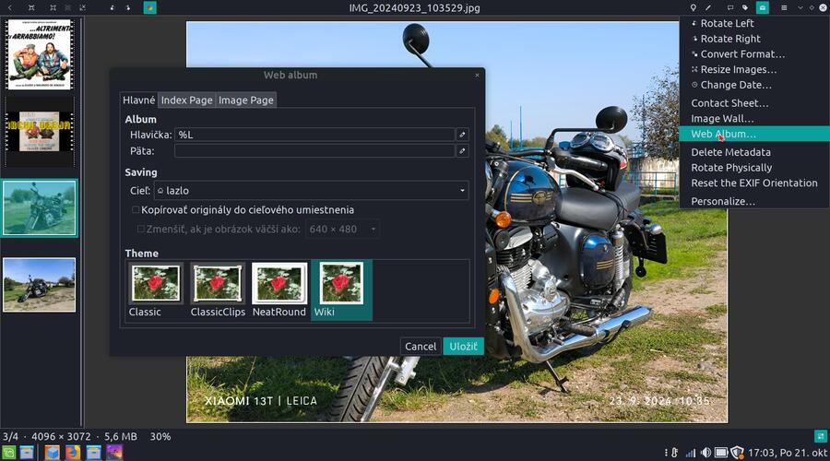
Task: Choose Delete Metadata in the menu
Action: coord(730,152)
